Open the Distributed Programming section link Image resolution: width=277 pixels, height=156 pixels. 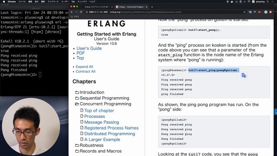[x=110, y=134]
